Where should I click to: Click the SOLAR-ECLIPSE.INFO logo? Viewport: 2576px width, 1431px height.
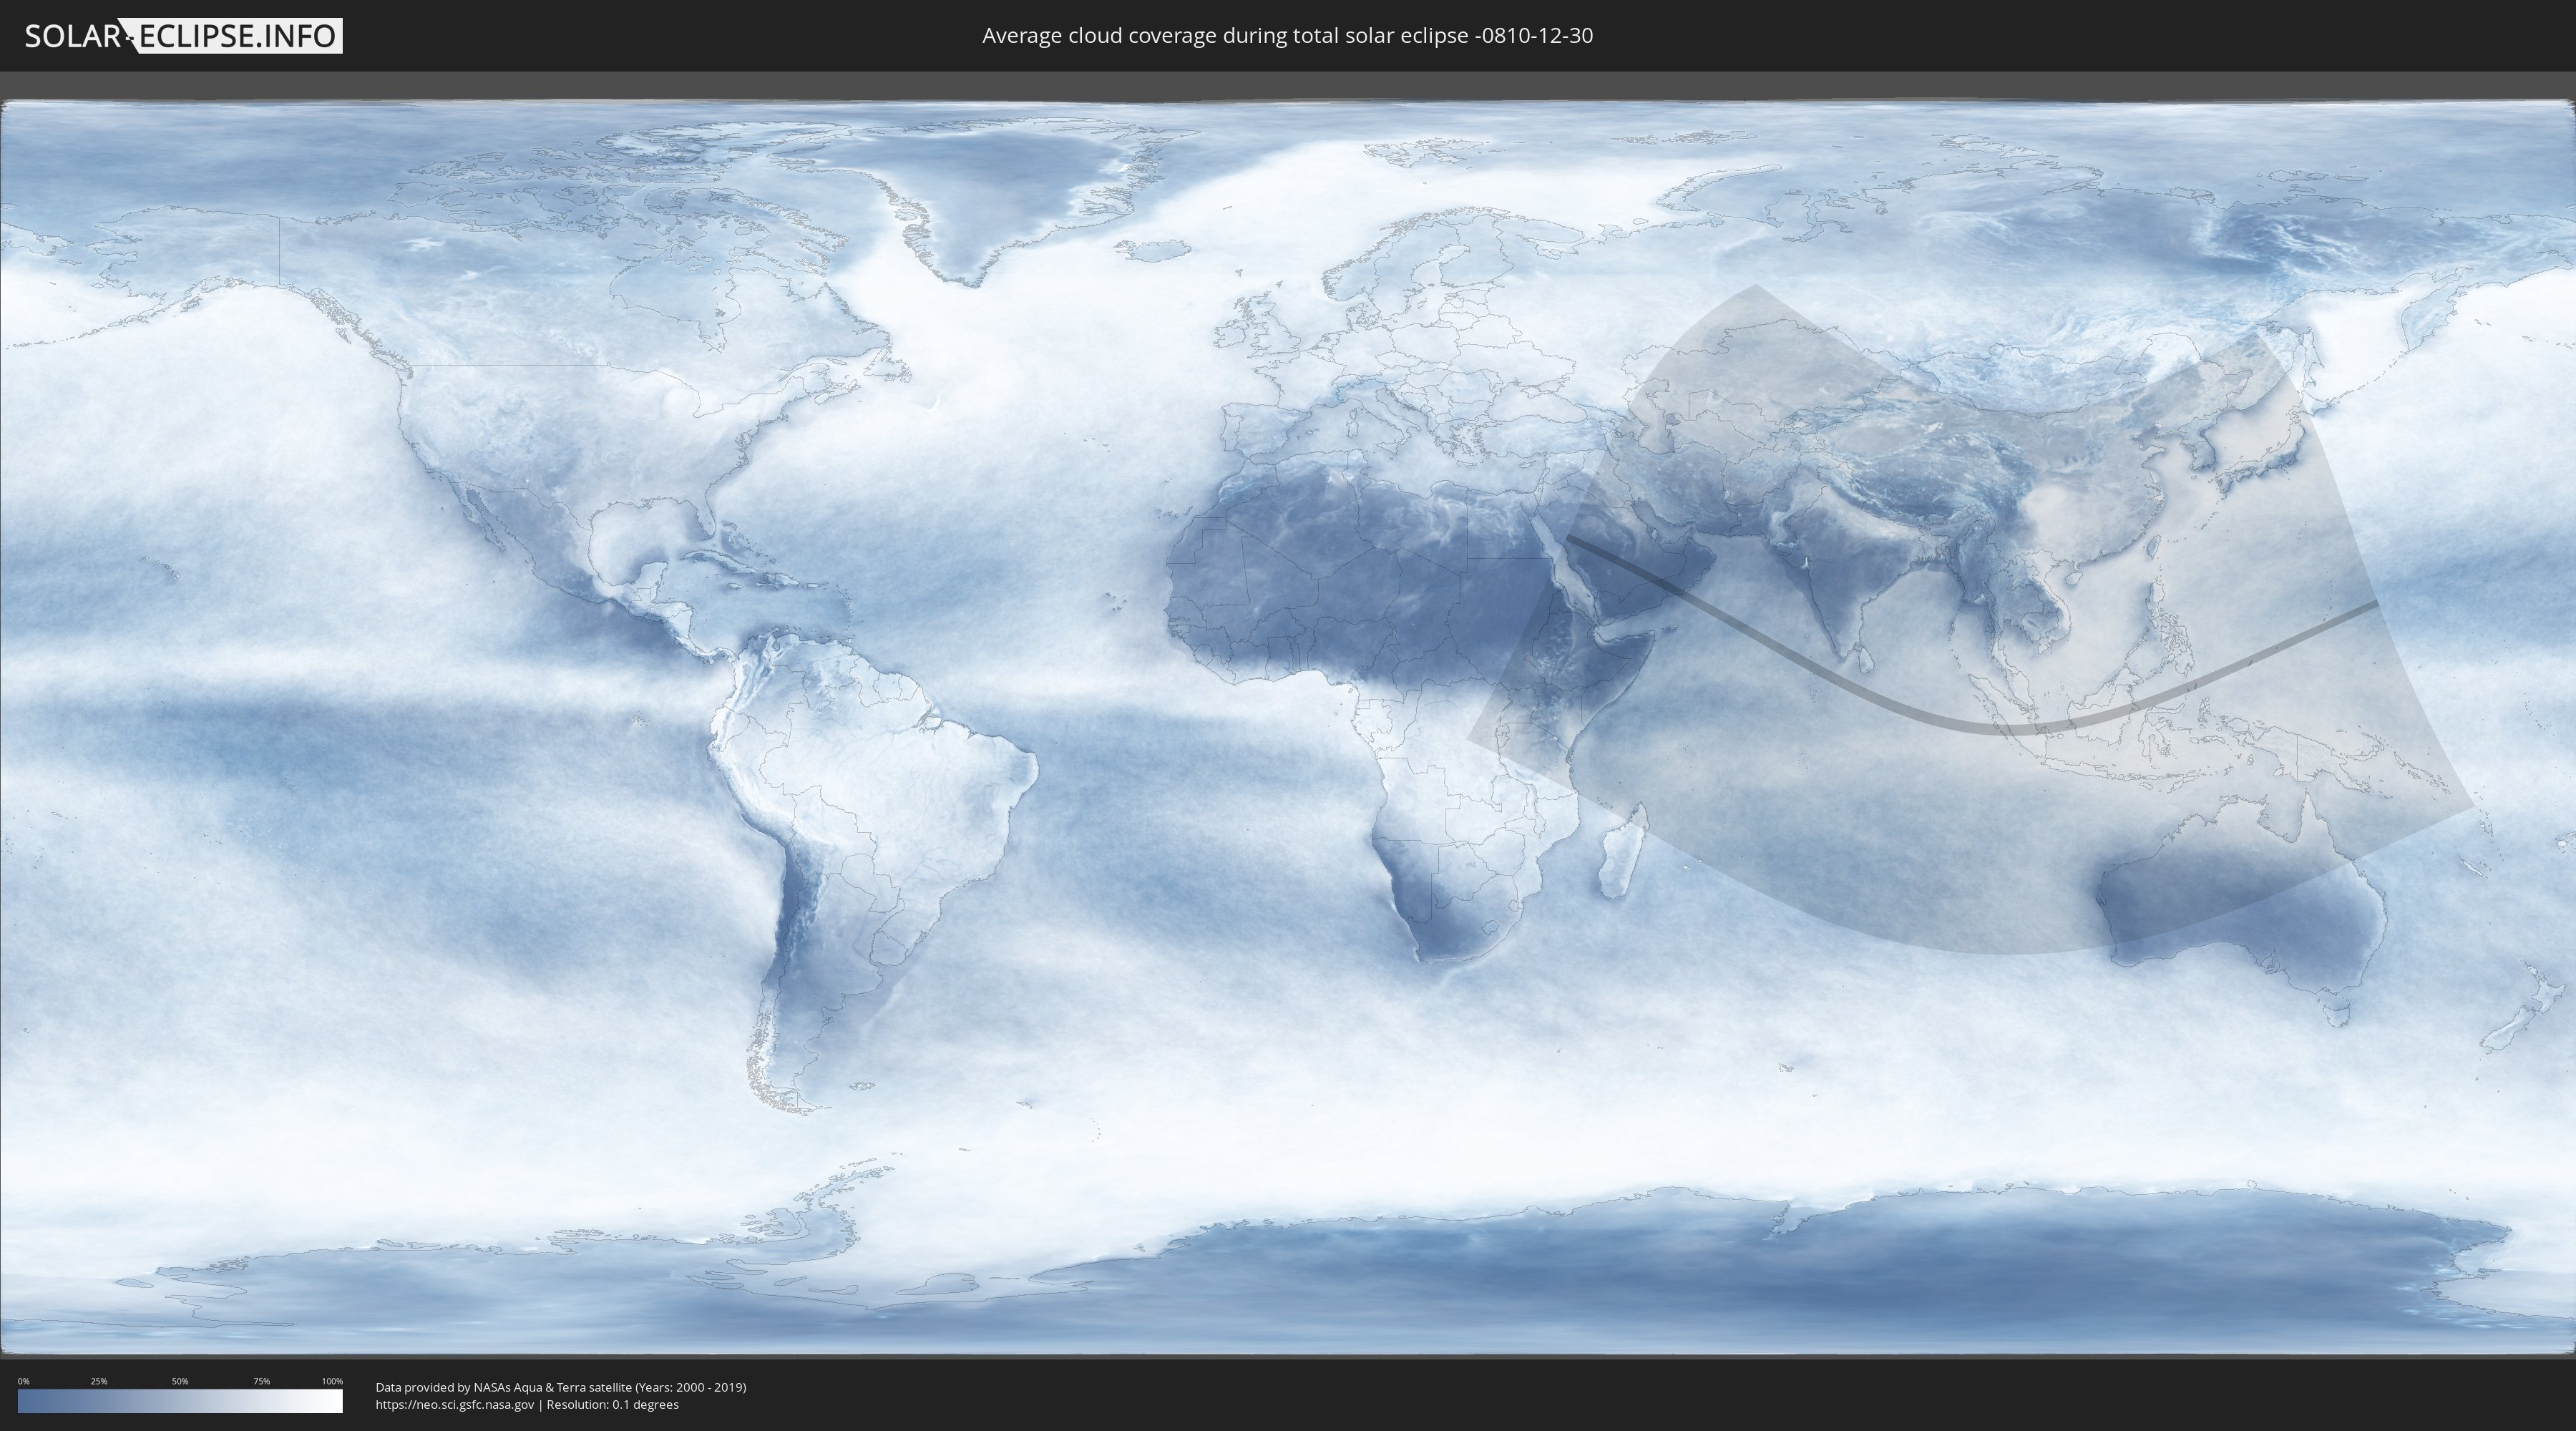point(183,36)
